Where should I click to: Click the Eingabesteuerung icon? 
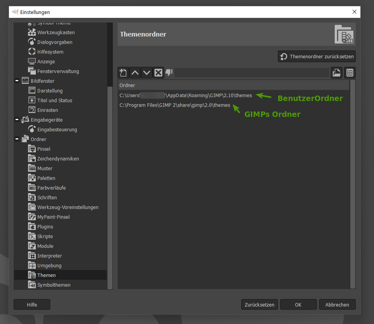(x=32, y=129)
